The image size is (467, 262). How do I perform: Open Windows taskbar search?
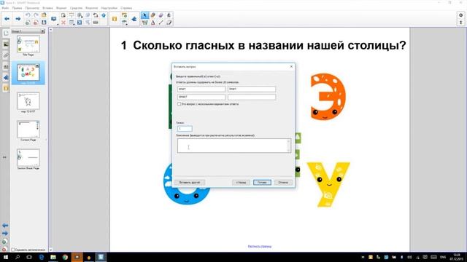pos(18,257)
